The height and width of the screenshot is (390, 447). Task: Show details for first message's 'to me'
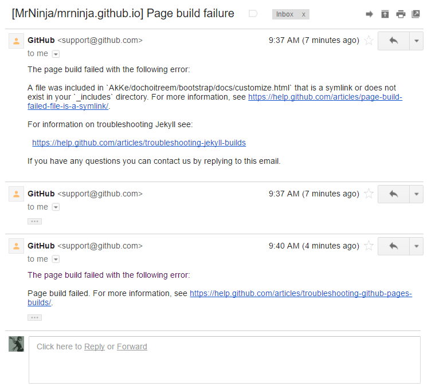(x=56, y=54)
